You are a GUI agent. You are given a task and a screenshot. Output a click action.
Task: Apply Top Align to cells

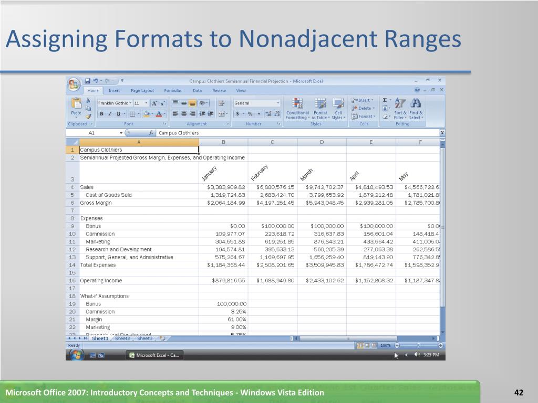[x=175, y=103]
